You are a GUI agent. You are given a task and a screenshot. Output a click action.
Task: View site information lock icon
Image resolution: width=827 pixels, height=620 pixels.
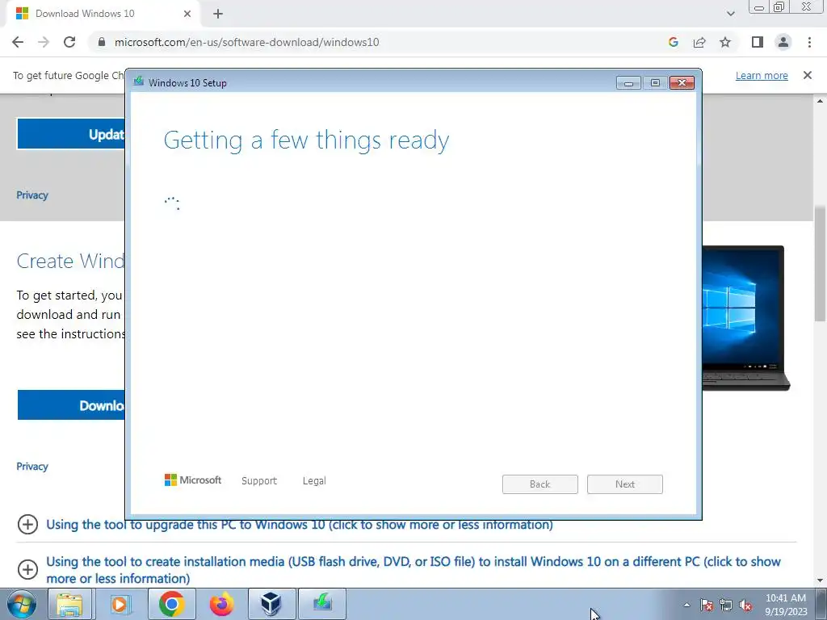click(102, 42)
